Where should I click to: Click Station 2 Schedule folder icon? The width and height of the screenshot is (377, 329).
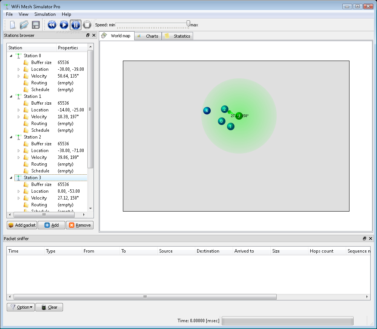[26, 171]
